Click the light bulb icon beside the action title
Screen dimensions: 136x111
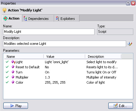click(x=5, y=10)
